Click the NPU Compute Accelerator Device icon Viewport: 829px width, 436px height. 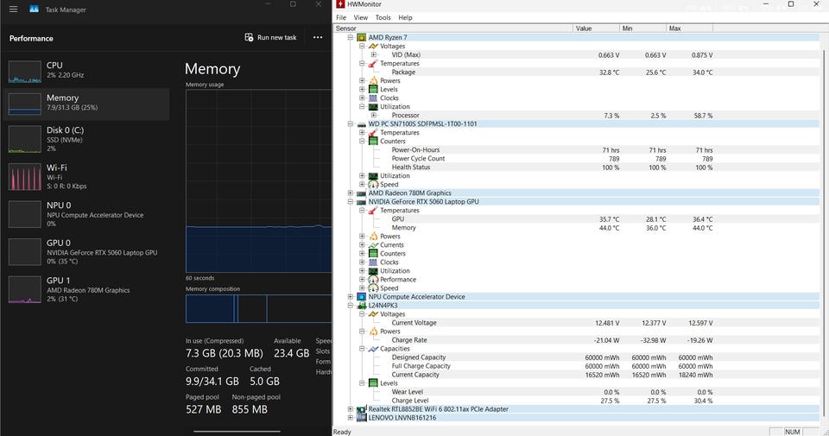click(x=362, y=297)
